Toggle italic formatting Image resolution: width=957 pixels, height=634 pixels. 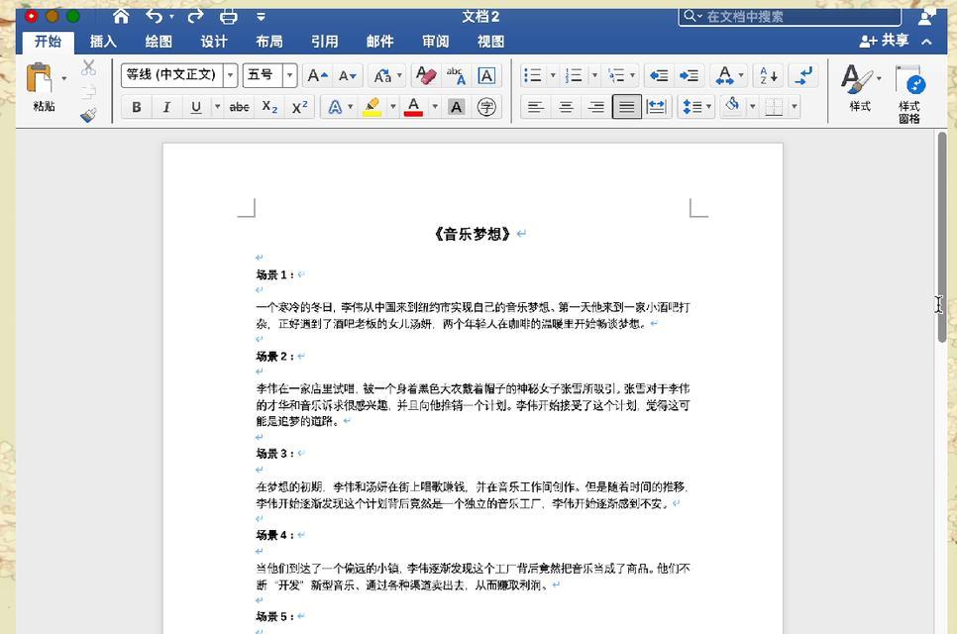tap(166, 107)
